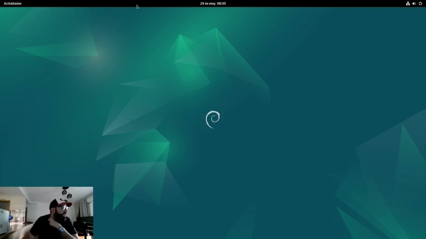Screen dimensions: 426x239
Task: Open the Actividades overview
Action: pos(13,3)
